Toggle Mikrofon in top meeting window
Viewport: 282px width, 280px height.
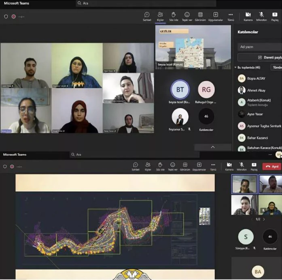(261, 17)
